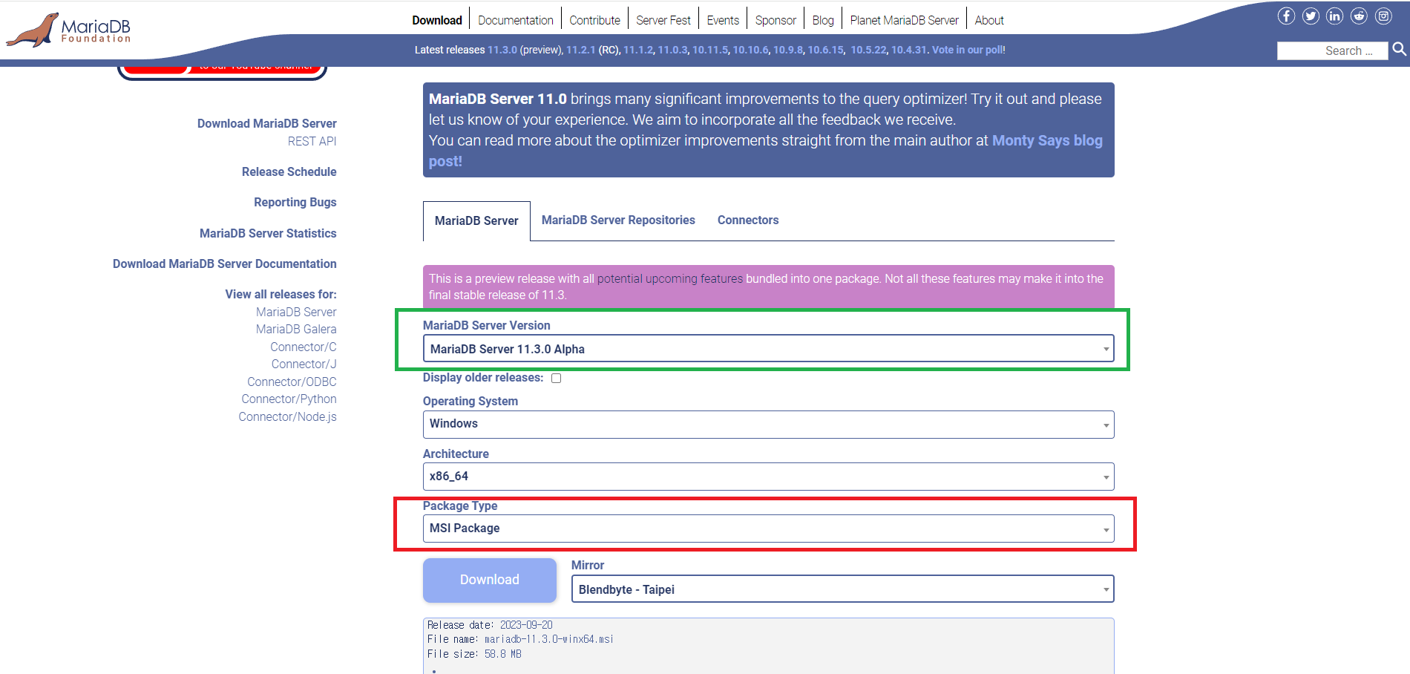Open the 10.6.15 release link
1410x674 pixels.
click(825, 50)
